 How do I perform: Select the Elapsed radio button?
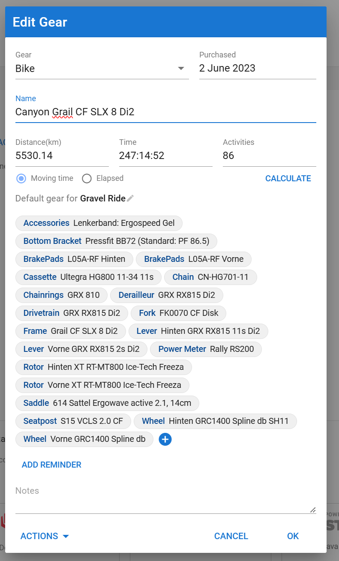point(87,179)
